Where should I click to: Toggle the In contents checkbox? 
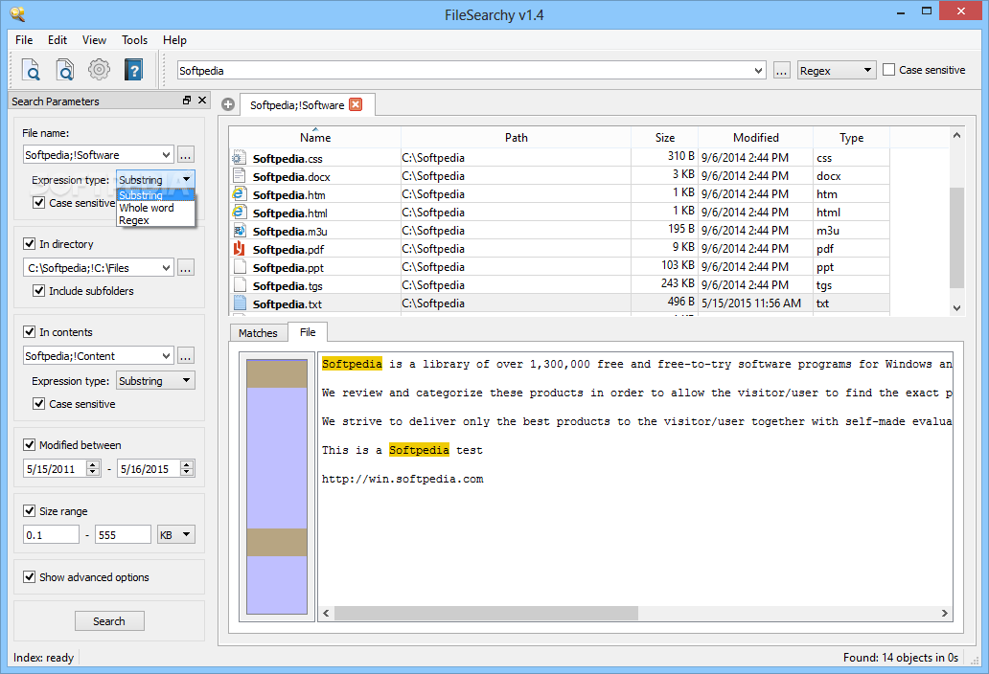click(29, 332)
